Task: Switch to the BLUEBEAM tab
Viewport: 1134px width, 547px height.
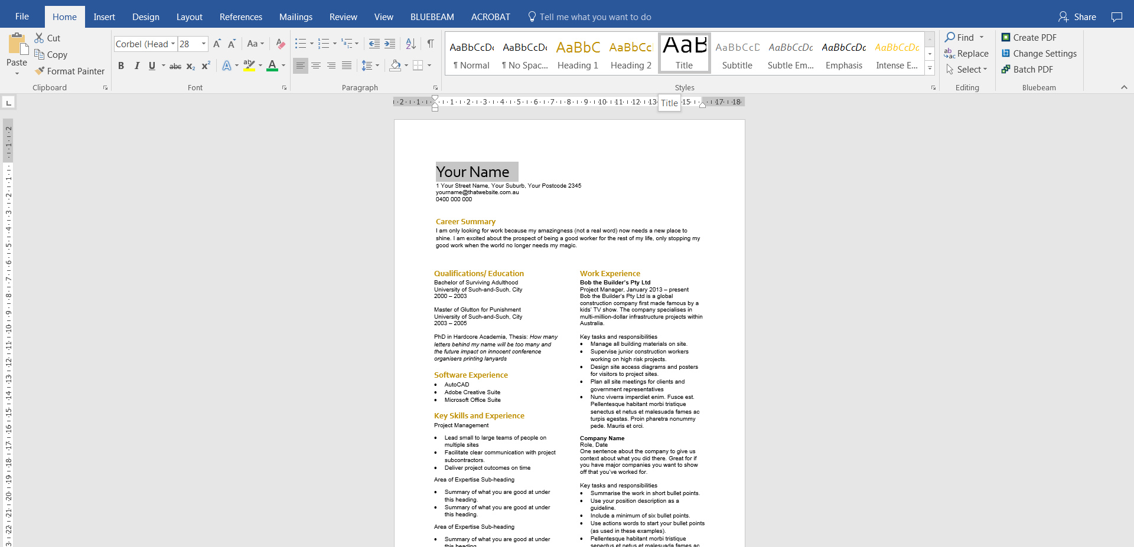Action: pos(432,17)
